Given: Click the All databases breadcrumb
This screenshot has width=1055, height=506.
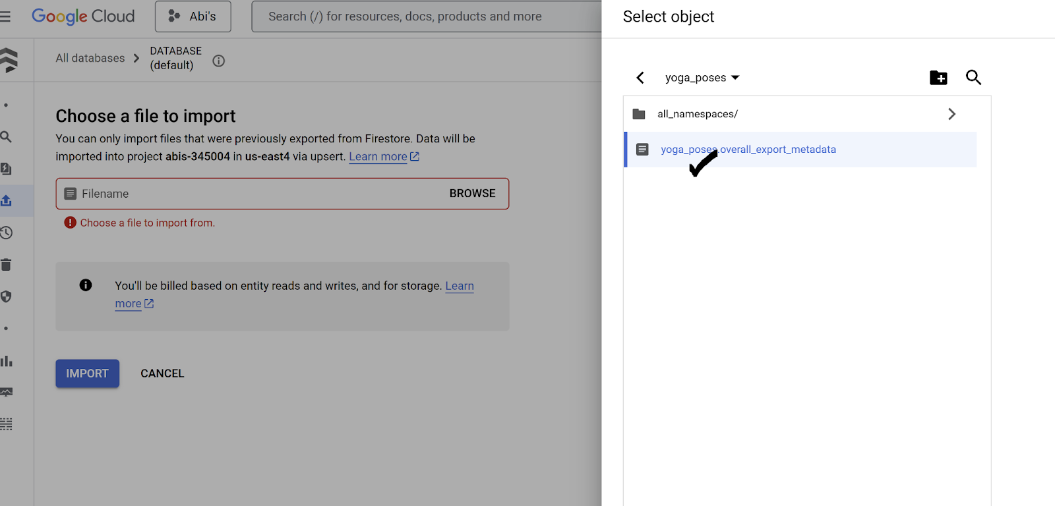Looking at the screenshot, I should pos(90,58).
